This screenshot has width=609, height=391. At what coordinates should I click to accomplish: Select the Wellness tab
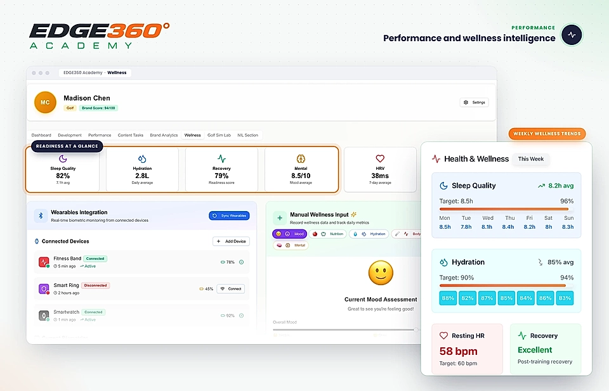click(193, 136)
